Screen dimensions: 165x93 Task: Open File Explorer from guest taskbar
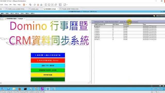tap(14, 89)
